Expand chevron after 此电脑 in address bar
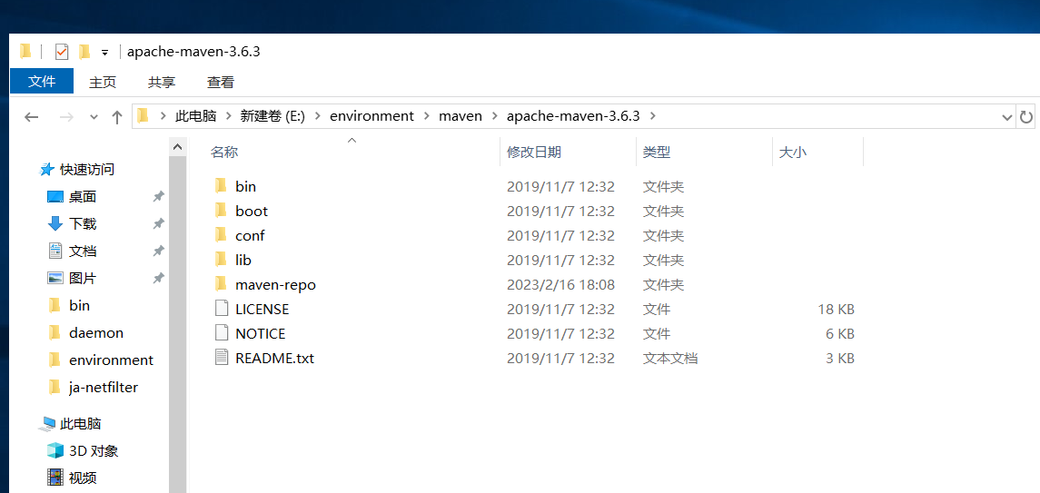The height and width of the screenshot is (493, 1040). (x=228, y=116)
